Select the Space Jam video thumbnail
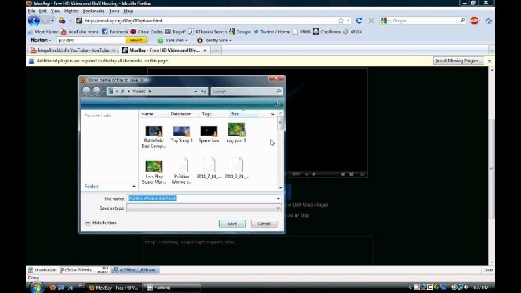The width and height of the screenshot is (521, 293). [208, 132]
